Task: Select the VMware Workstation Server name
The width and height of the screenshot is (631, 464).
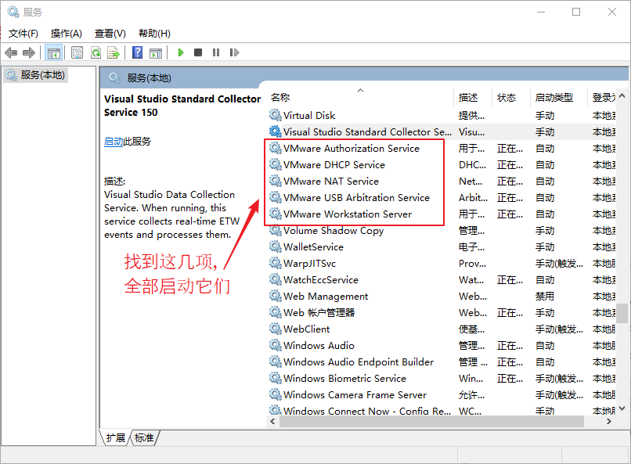Action: click(348, 214)
